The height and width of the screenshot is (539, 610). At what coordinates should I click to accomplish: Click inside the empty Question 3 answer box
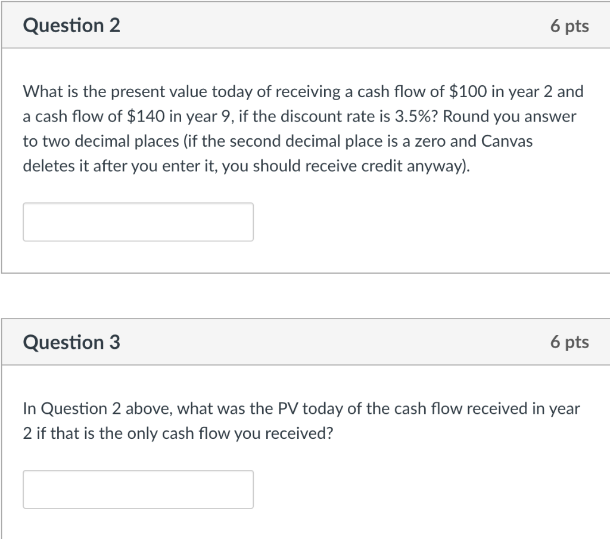tap(138, 489)
